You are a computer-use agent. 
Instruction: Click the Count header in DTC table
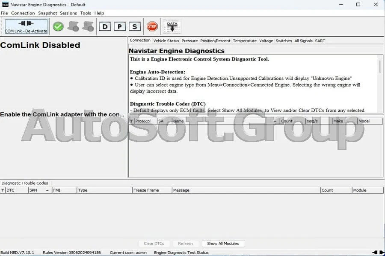click(x=336, y=190)
